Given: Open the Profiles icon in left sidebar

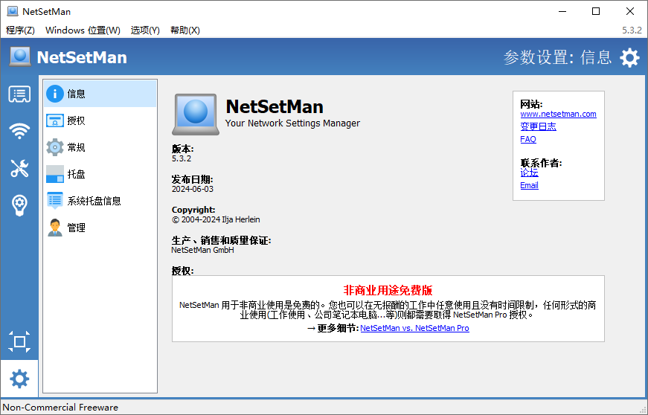Looking at the screenshot, I should [x=19, y=94].
